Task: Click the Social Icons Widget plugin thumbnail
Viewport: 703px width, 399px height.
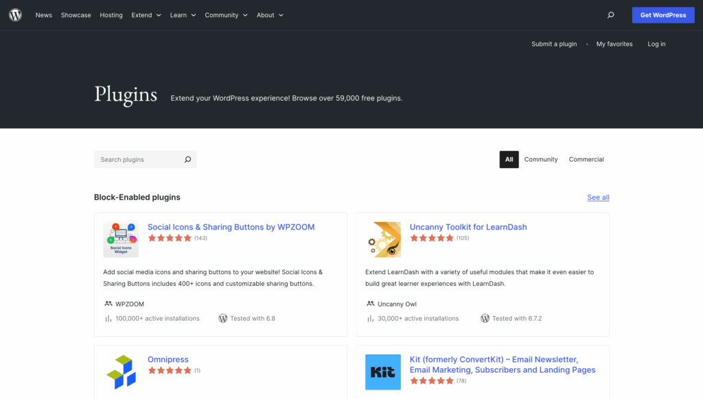Action: pos(121,239)
